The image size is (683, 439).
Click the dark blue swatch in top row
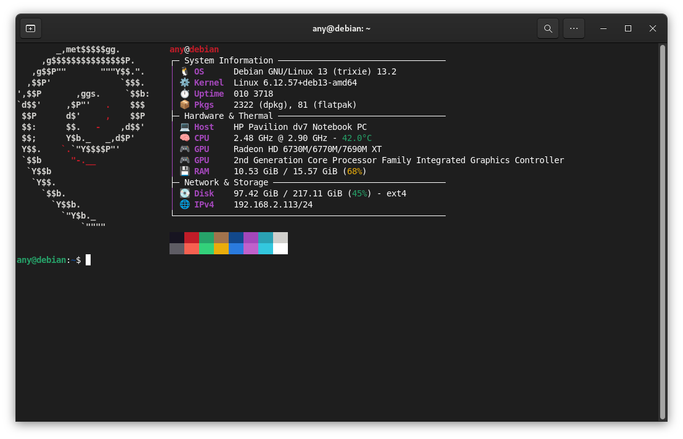point(236,238)
